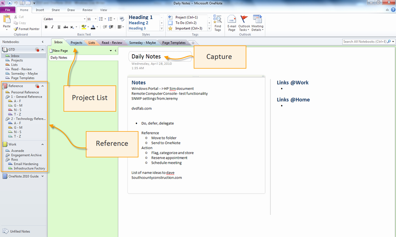Apply the Important (Ctrl+3) star tag
Viewport: 396px width, 237px height.
click(x=189, y=28)
